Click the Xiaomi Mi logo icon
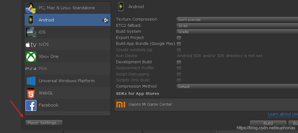Image resolution: width=298 pixels, height=133 pixels. pyautogui.click(x=121, y=105)
